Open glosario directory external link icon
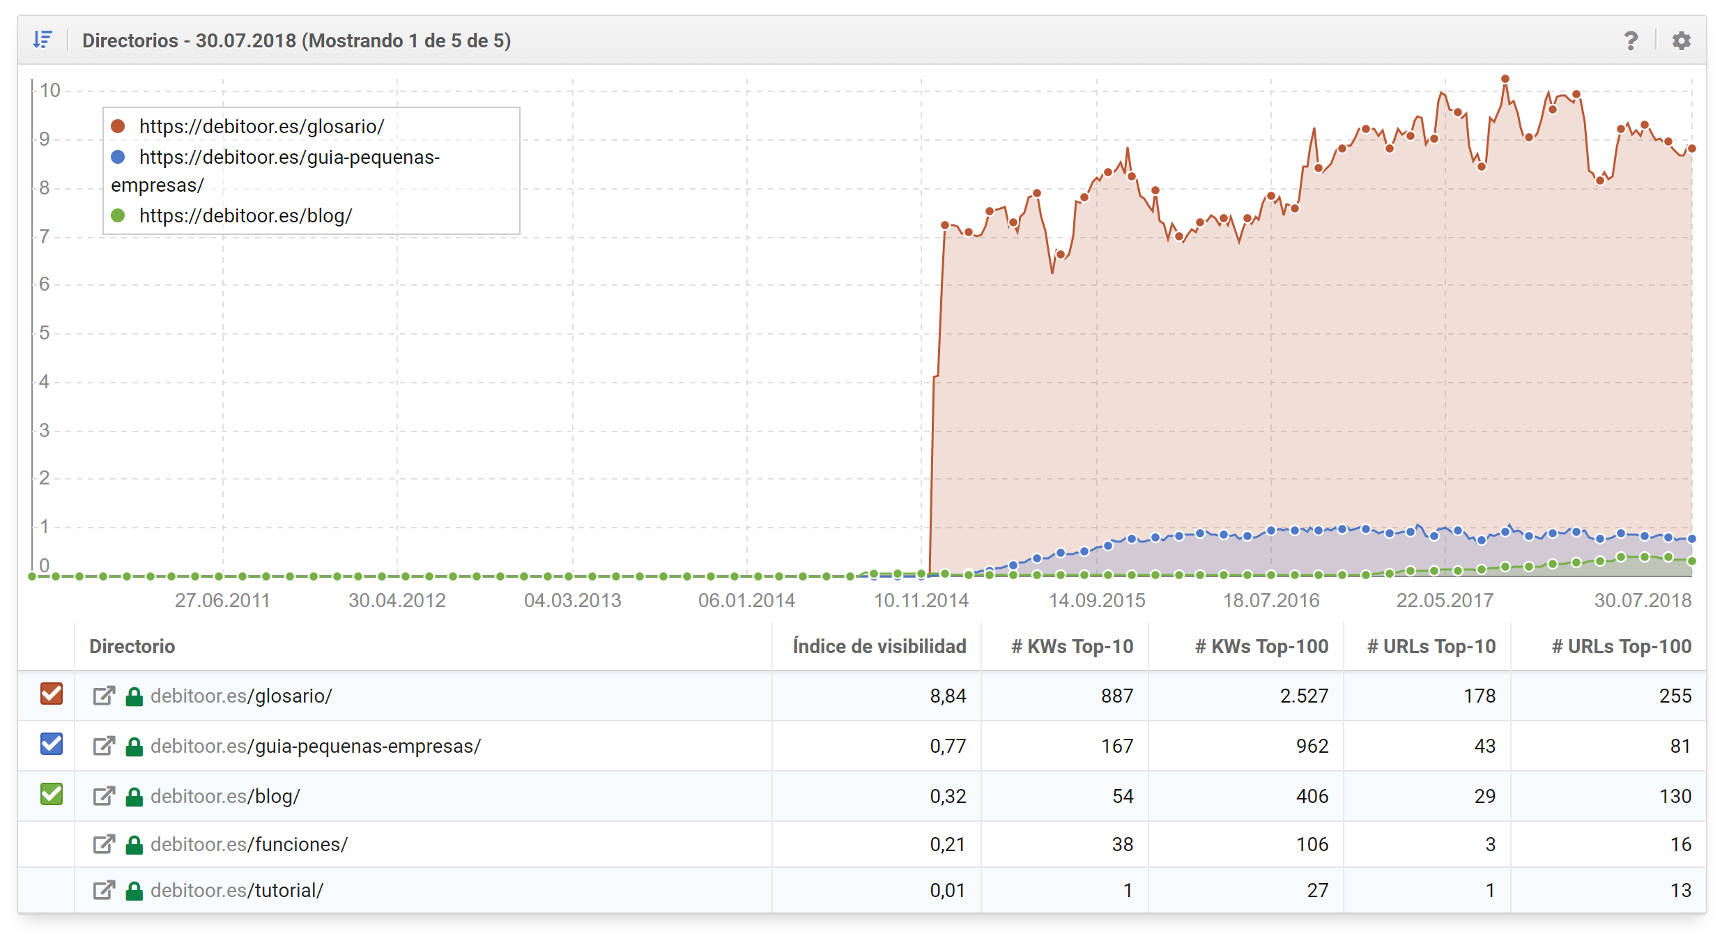The height and width of the screenshot is (934, 1729). point(104,696)
